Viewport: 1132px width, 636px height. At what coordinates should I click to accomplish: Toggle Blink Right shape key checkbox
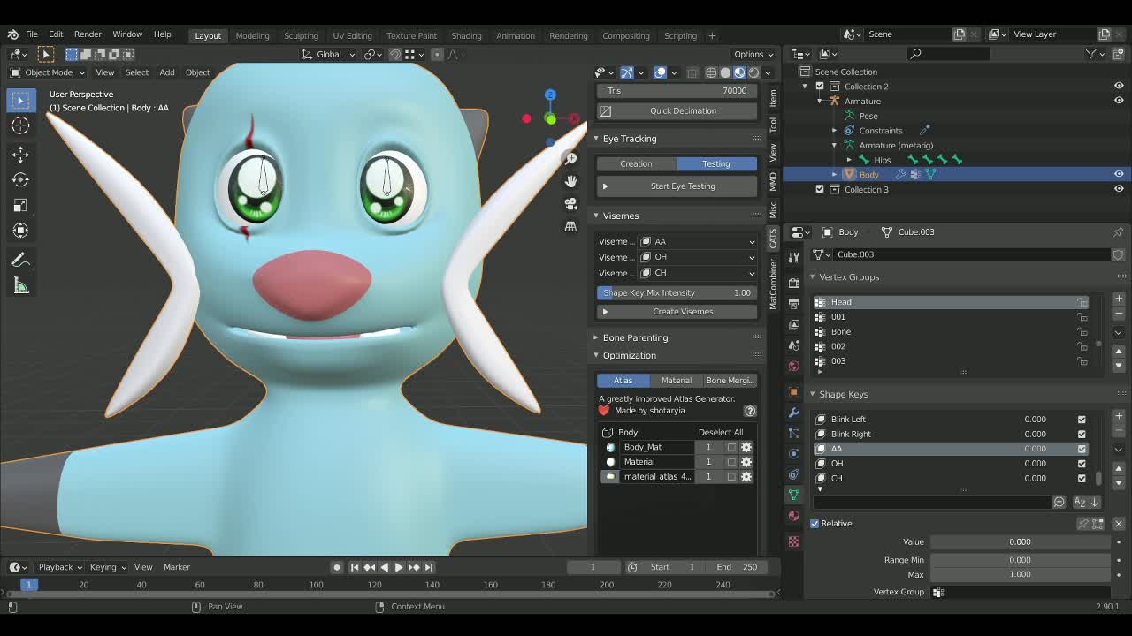(x=1082, y=434)
